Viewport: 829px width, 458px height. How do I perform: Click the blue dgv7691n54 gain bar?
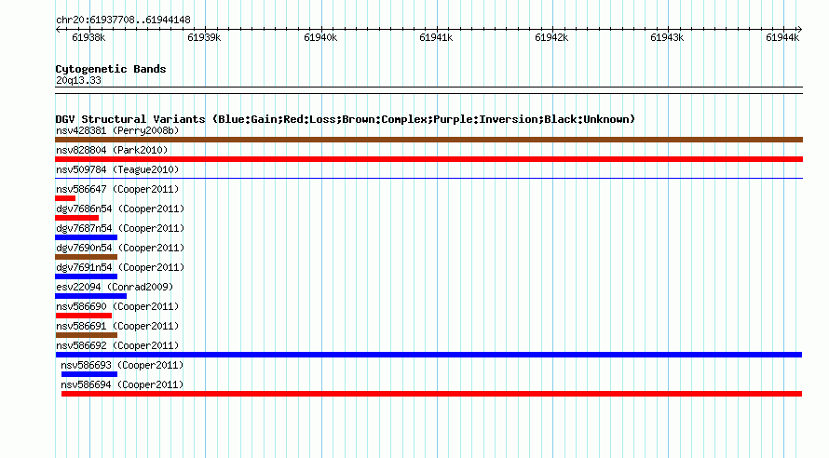pos(87,276)
